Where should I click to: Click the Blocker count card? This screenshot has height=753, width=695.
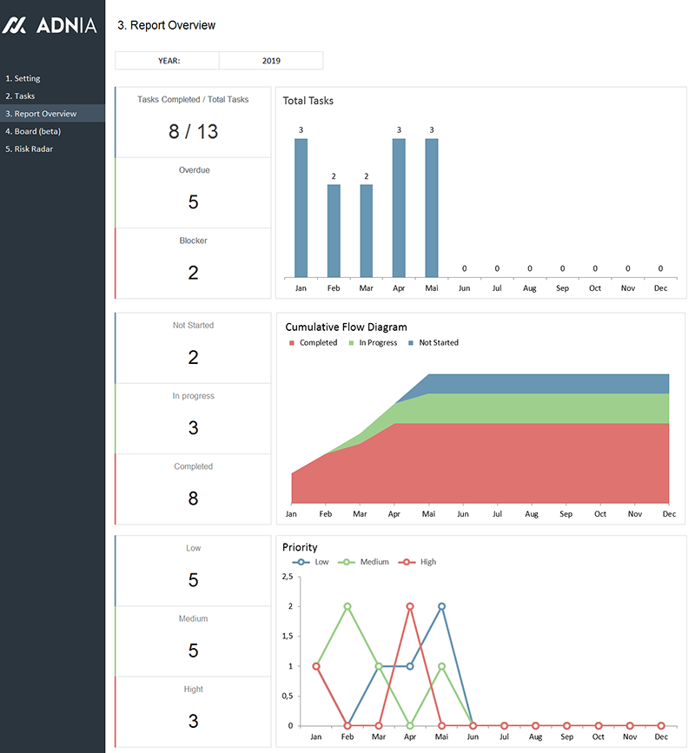point(193,263)
